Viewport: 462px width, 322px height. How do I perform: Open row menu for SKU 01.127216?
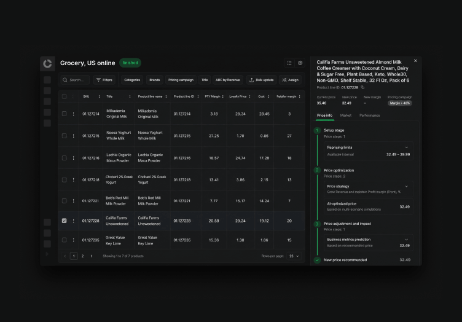(x=73, y=158)
